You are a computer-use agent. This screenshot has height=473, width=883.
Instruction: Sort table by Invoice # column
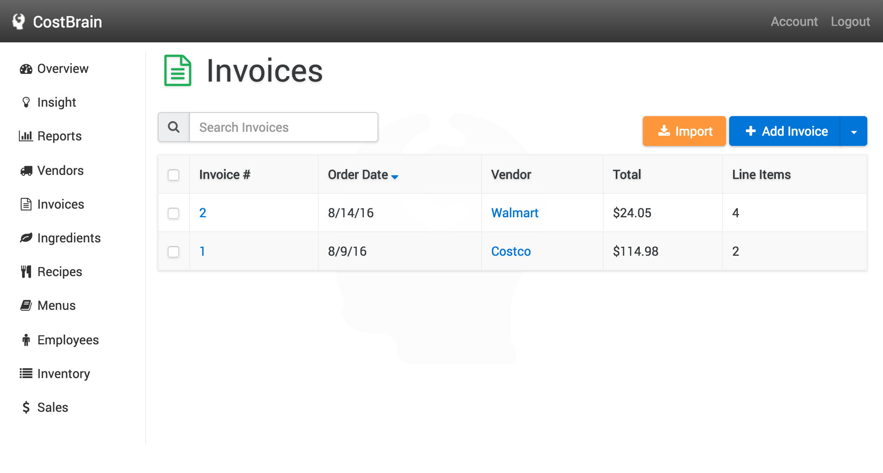pyautogui.click(x=224, y=175)
